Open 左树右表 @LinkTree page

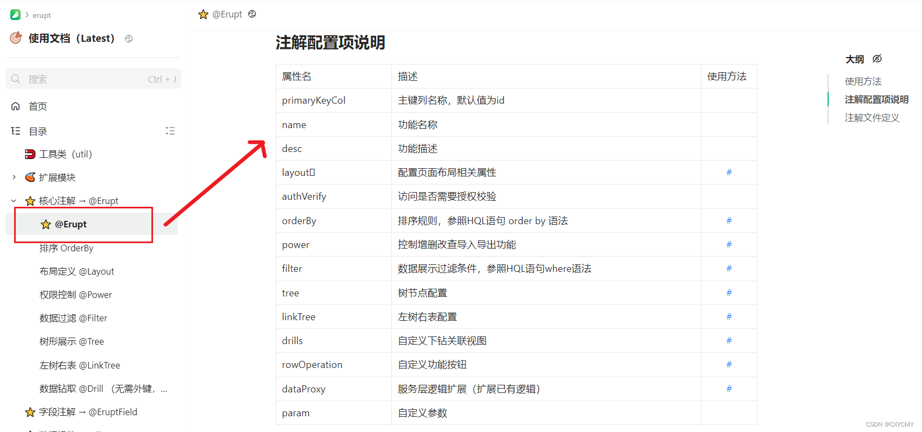[80, 365]
